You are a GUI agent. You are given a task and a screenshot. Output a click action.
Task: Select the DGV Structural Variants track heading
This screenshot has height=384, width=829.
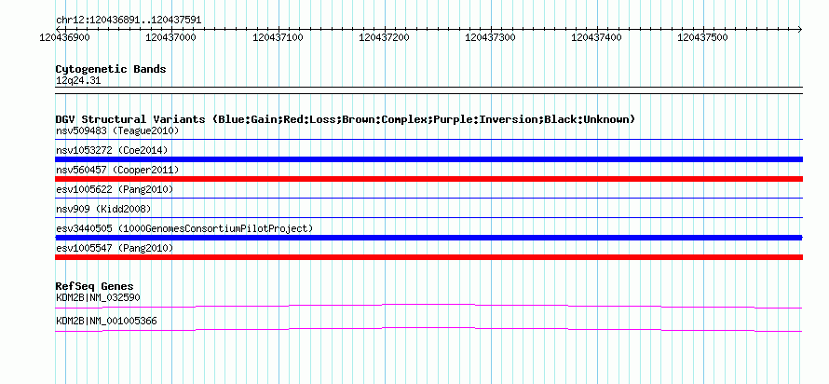point(346,119)
